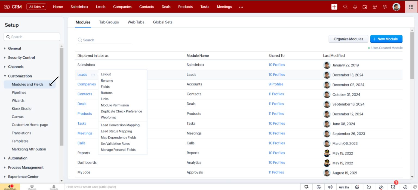Click the Organize Modules button
This screenshot has width=418, height=190.
[348, 39]
